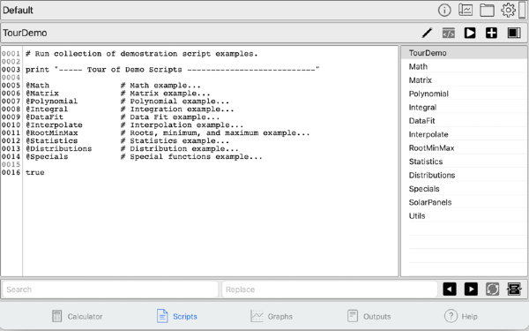Open settings with the gear icon
This screenshot has width=529, height=331.
[508, 10]
